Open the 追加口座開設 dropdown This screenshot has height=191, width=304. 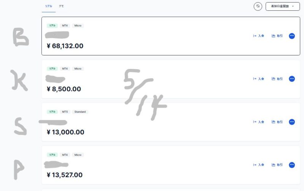282,6
